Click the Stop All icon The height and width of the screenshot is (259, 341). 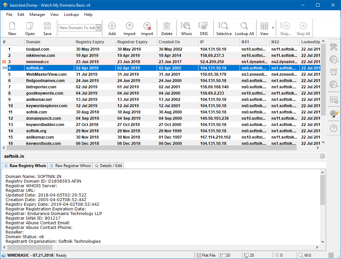[x=303, y=26]
